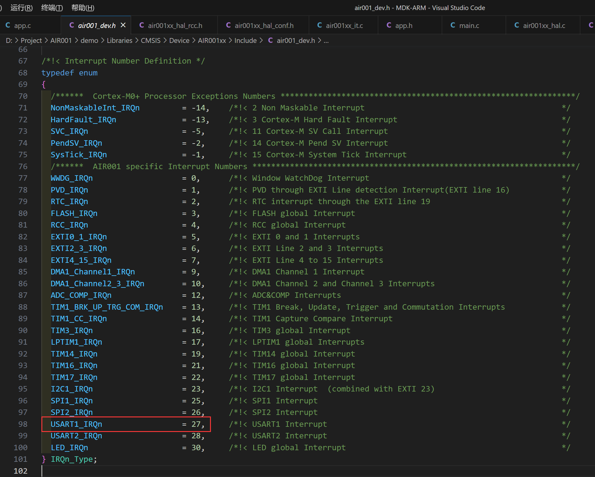Click the C icon in the breadcrumb
The image size is (595, 477).
click(x=270, y=40)
